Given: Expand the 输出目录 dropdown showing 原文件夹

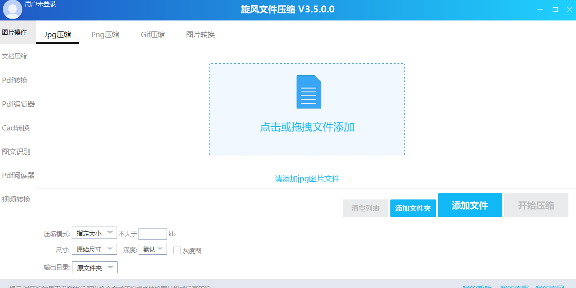Looking at the screenshot, I should 94,268.
